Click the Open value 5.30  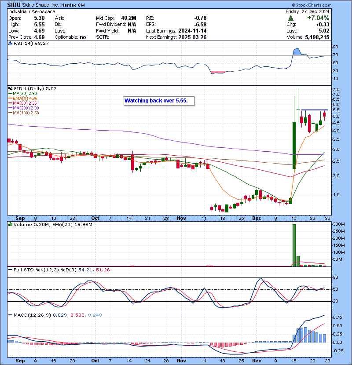coord(39,18)
